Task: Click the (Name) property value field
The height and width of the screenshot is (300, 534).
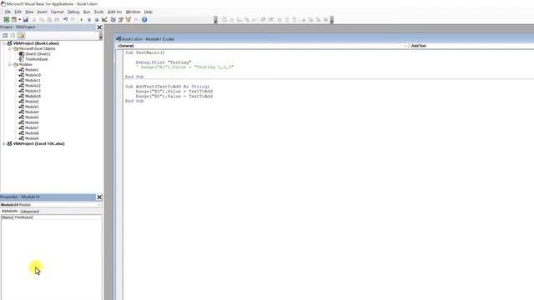Action: click(x=58, y=217)
